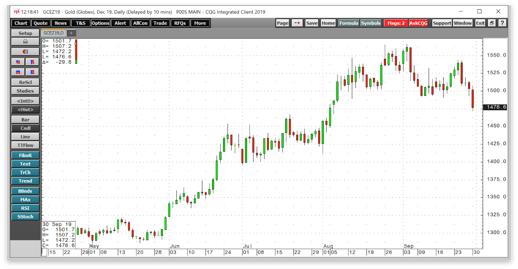The height and width of the screenshot is (269, 518).
Task: Toggle the <Hist> historical timeframe
Action: click(25, 110)
